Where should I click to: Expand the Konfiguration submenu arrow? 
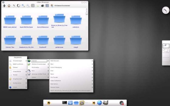[26, 83]
